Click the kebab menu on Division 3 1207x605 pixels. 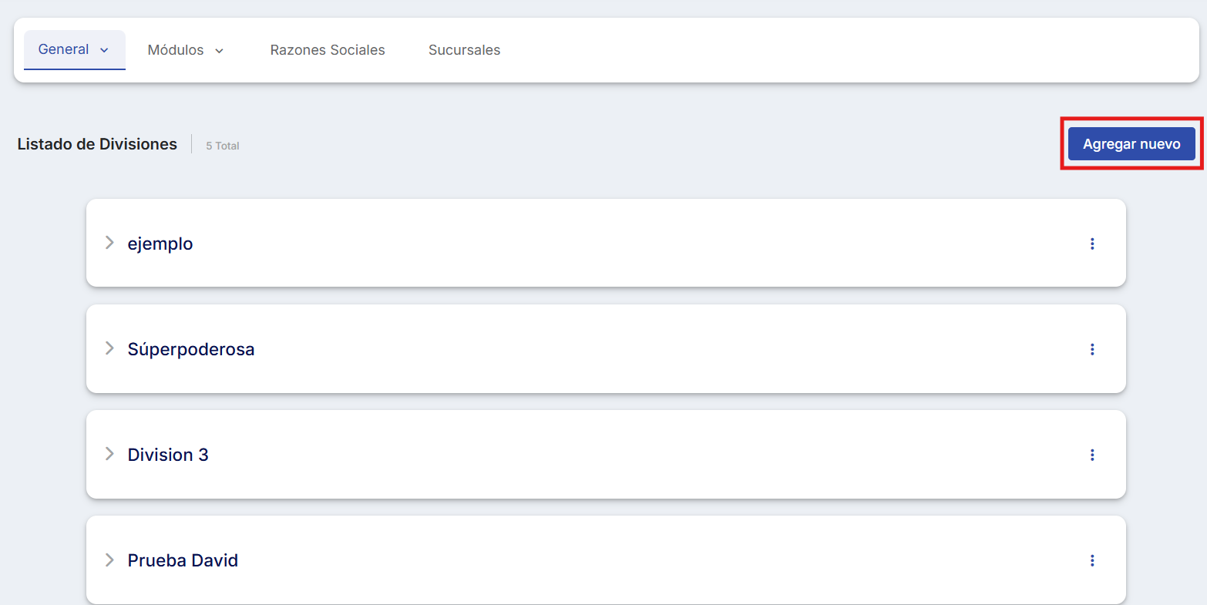tap(1092, 455)
